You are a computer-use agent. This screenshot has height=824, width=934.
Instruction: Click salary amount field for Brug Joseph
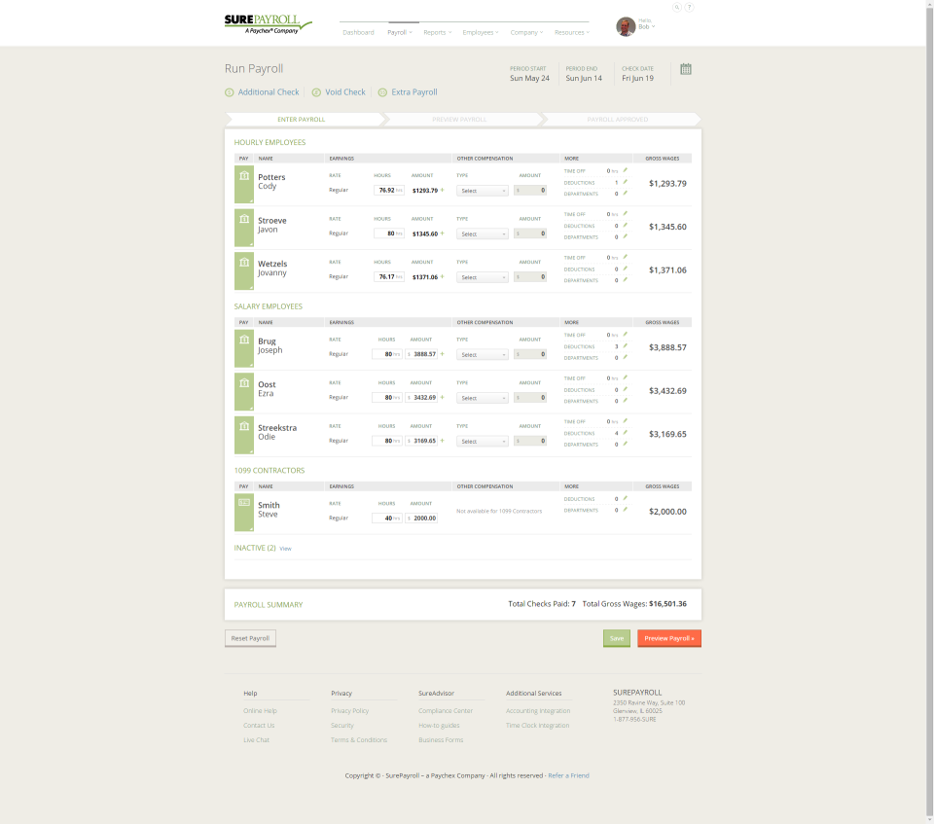421,354
